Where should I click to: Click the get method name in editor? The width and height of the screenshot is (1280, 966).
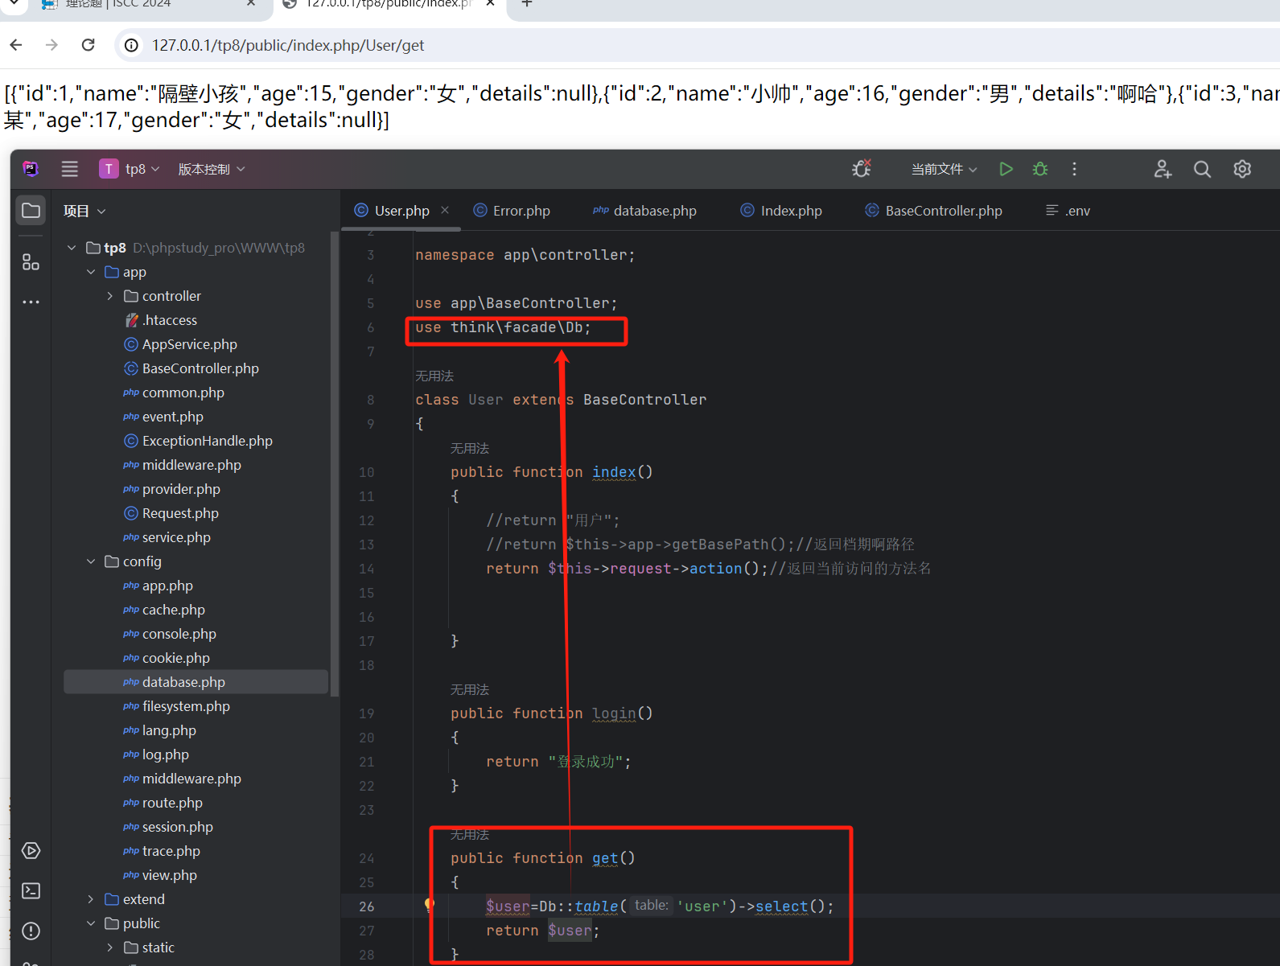605,858
